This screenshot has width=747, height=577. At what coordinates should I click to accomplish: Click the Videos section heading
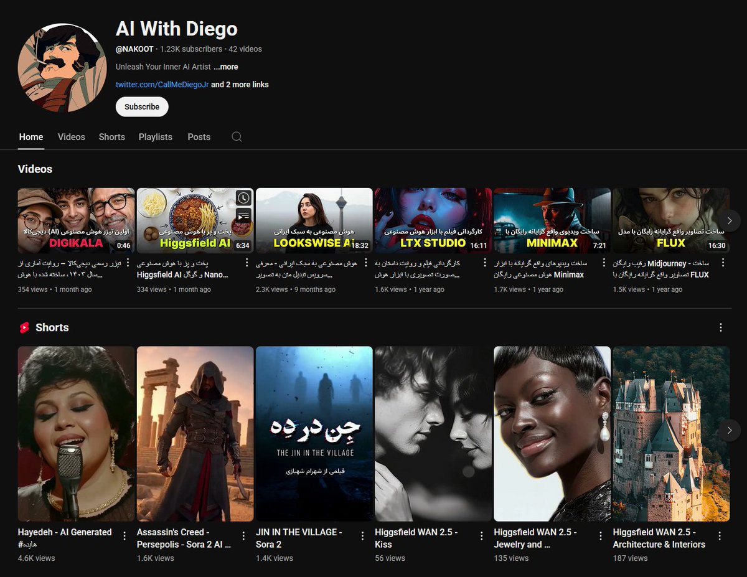(x=35, y=169)
